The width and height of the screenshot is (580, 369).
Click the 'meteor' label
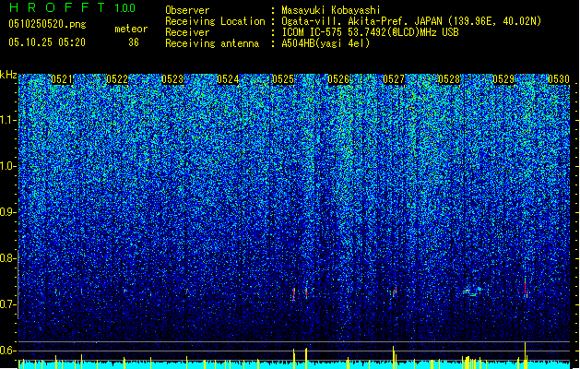[131, 29]
